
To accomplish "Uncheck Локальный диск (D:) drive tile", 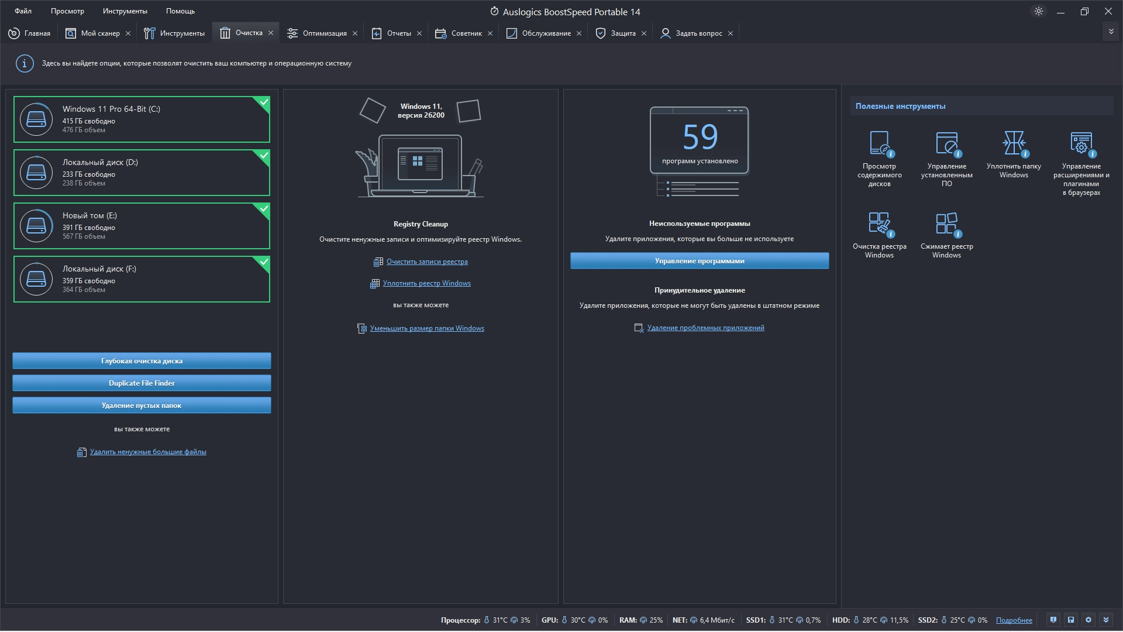I will [x=142, y=173].
